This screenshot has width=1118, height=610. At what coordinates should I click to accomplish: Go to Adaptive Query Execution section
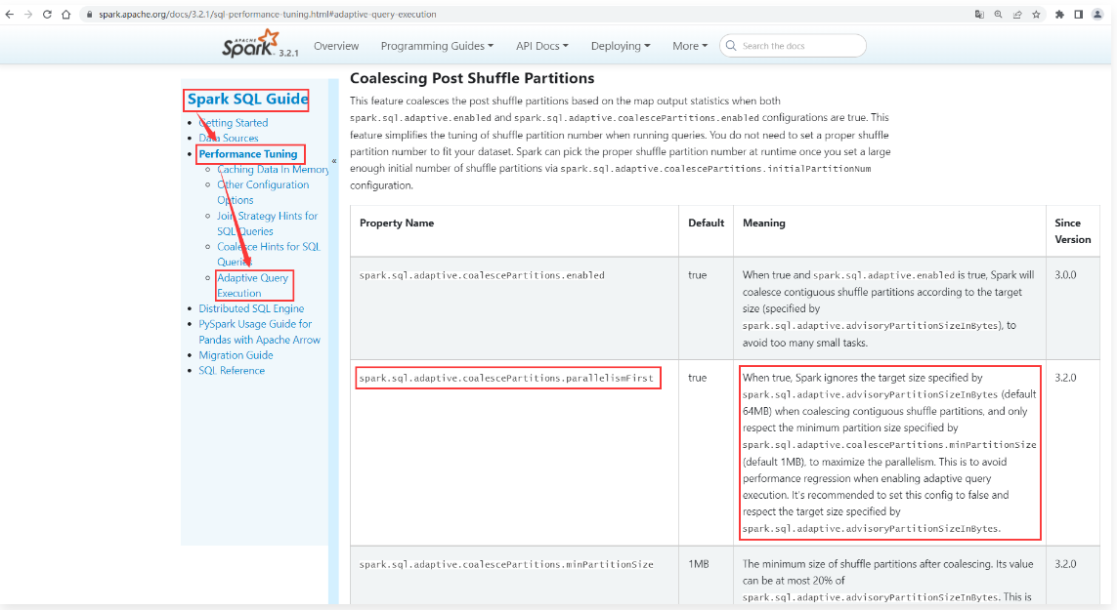click(x=253, y=285)
